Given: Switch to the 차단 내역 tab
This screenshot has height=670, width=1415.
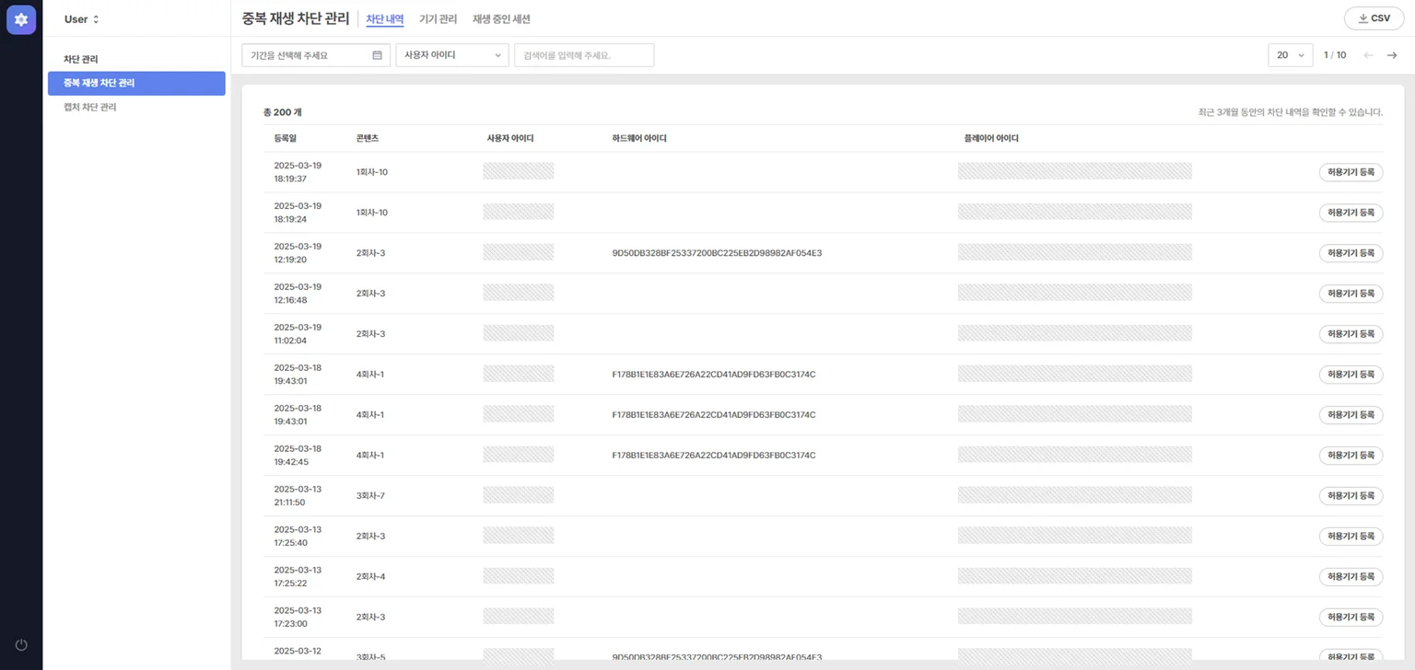Looking at the screenshot, I should pos(385,18).
